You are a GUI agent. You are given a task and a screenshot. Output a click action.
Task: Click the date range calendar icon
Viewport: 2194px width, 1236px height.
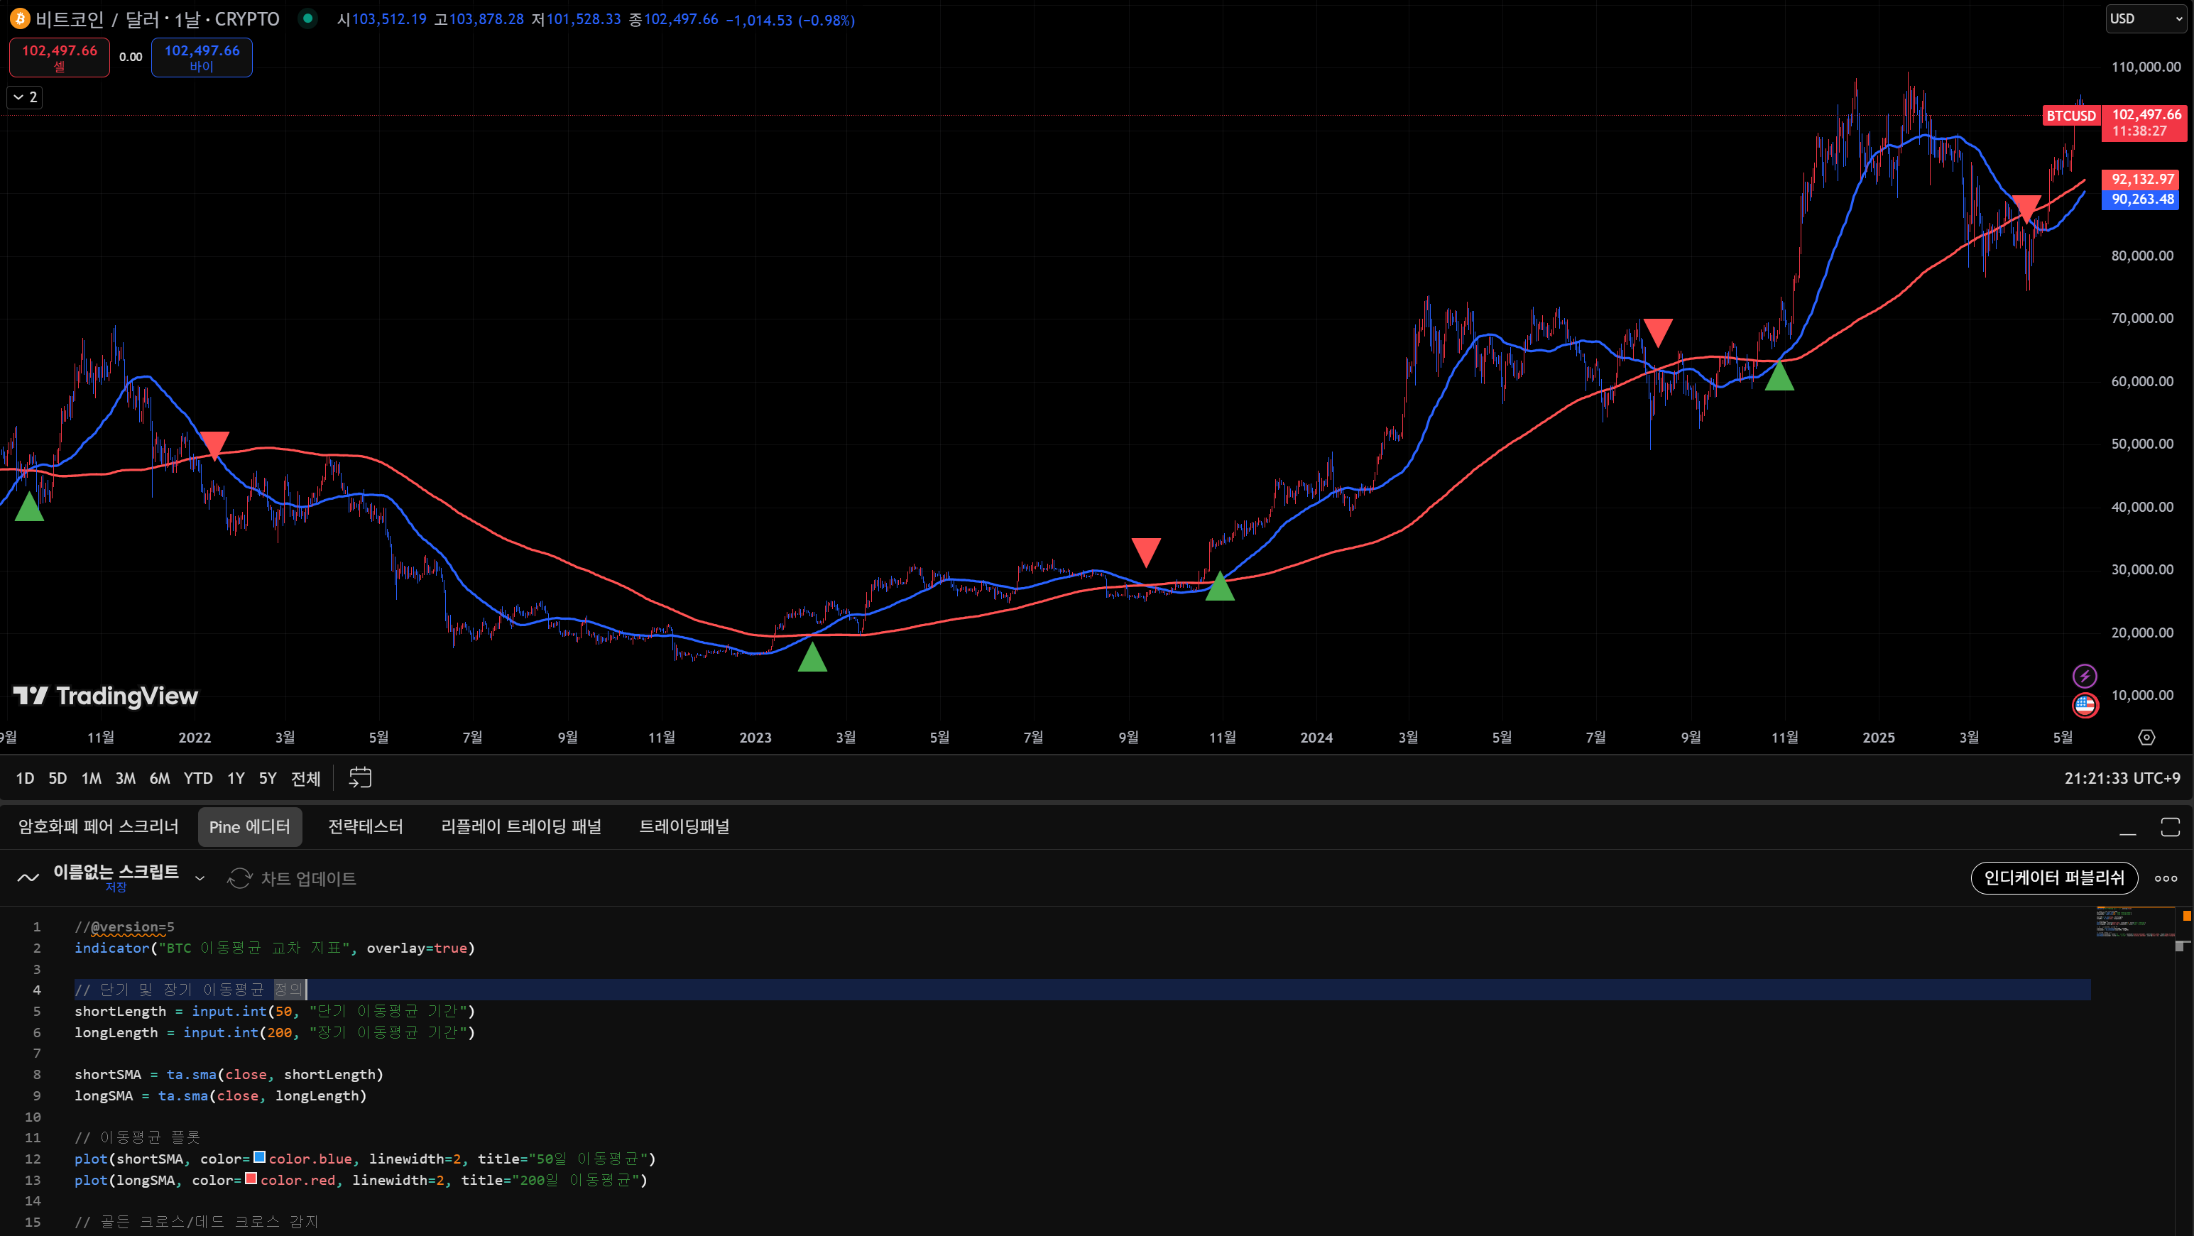tap(360, 777)
